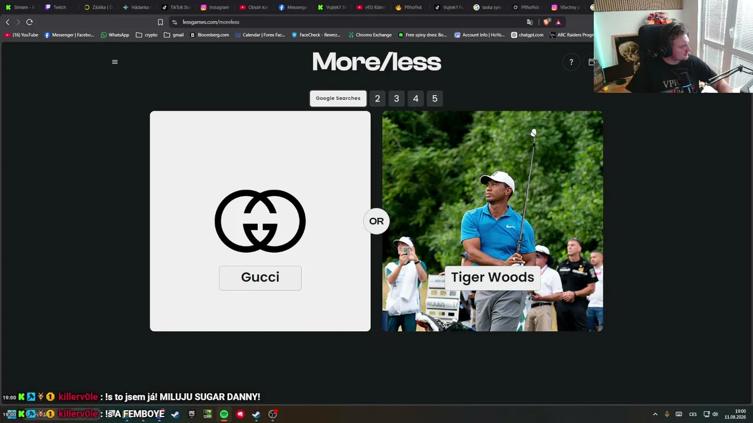Open the chatgpt.com bookmark

click(x=527, y=35)
